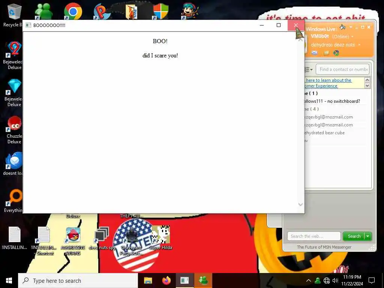Focus the 'Search the web...' field
This screenshot has width=384, height=288.
314,236
